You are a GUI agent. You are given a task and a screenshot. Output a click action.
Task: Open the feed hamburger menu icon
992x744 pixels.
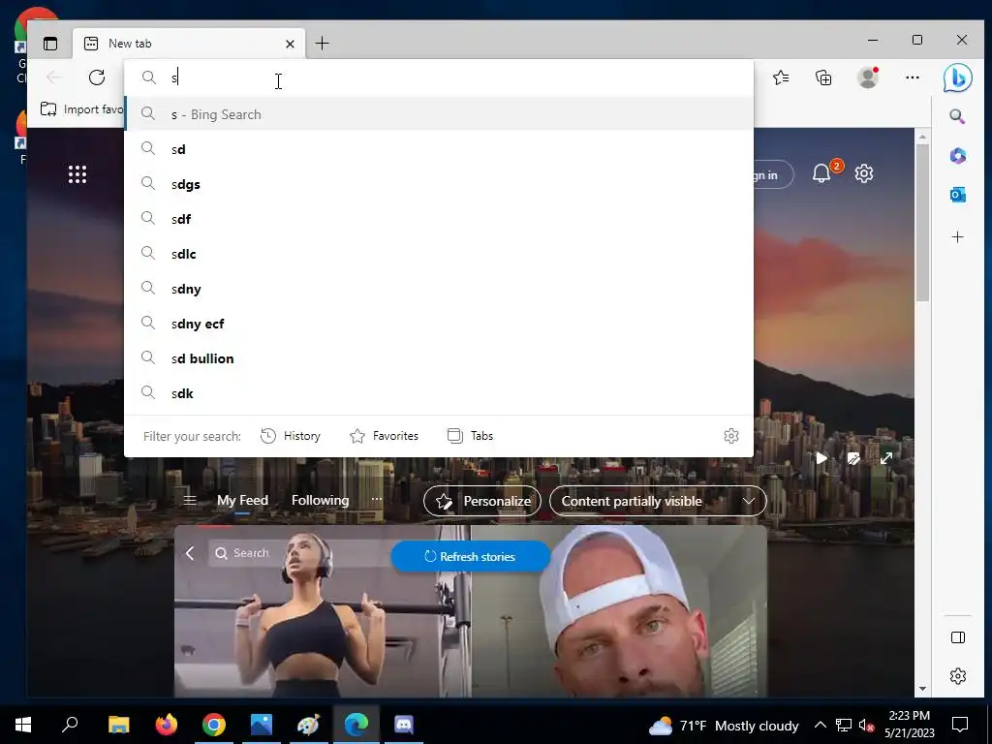coord(190,501)
